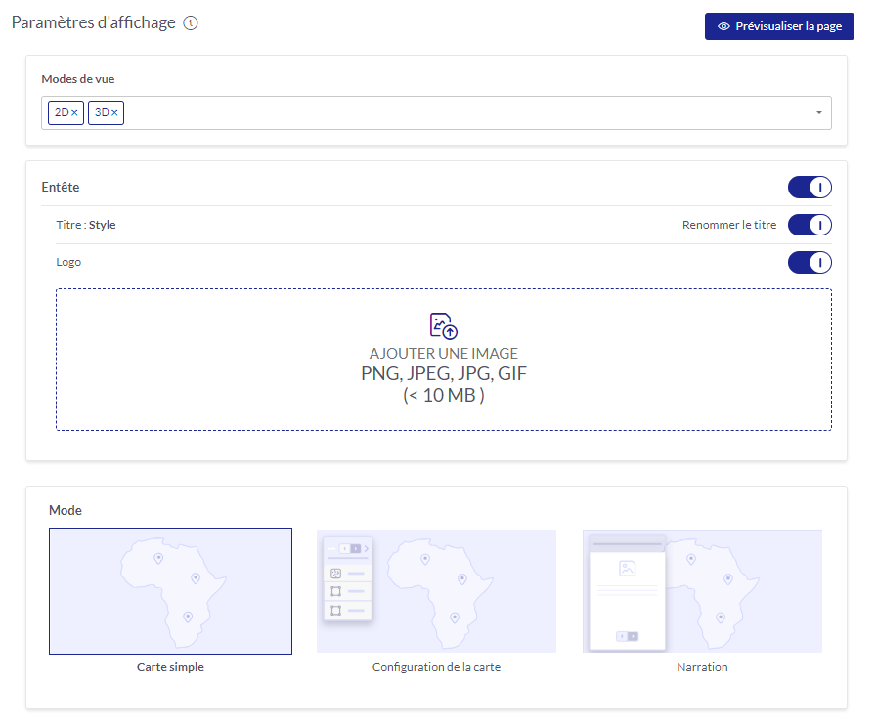876x725 pixels.
Task: Click the Prévisualiser la page button
Action: click(779, 26)
